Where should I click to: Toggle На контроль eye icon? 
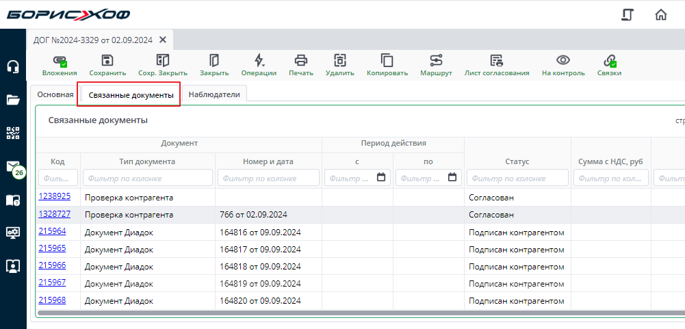point(563,61)
